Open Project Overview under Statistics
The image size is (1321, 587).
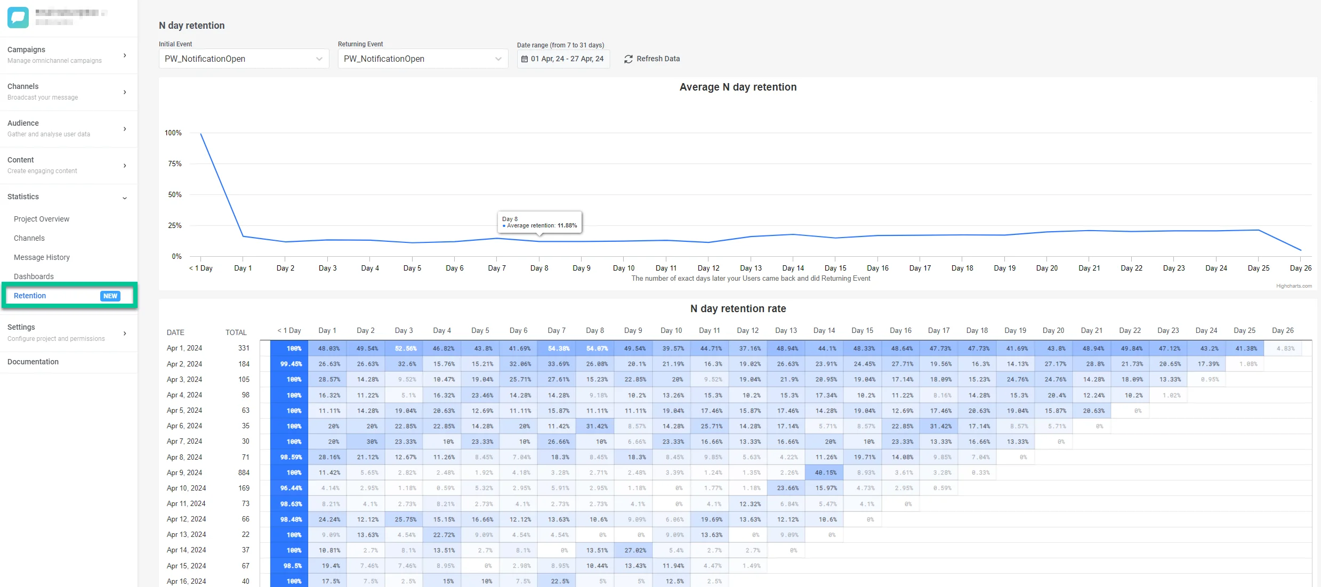(42, 219)
